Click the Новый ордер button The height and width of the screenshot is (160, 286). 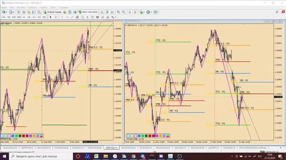pos(52,12)
